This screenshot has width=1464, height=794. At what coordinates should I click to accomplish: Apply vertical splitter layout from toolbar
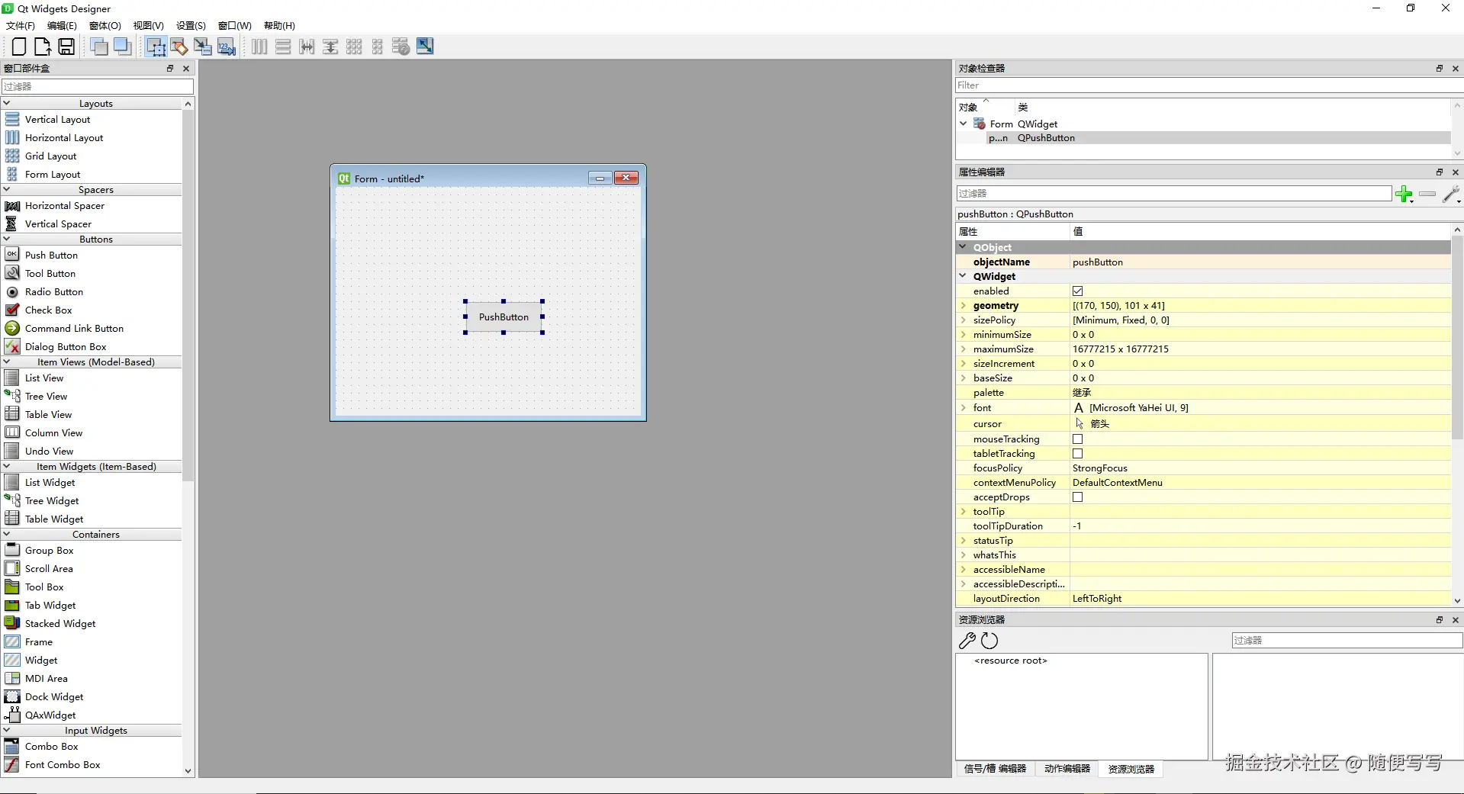click(330, 47)
